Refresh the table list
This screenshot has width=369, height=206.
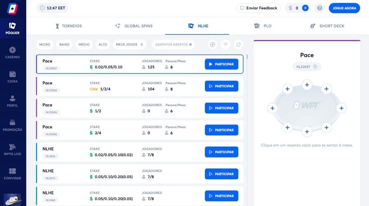pyautogui.click(x=239, y=44)
